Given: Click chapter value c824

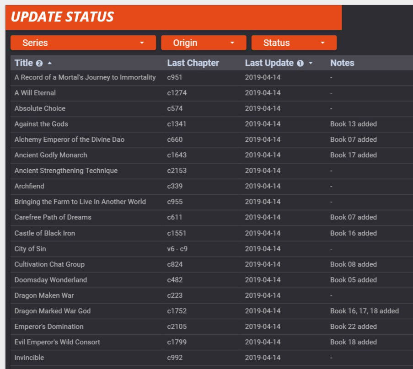Looking at the screenshot, I should (175, 264).
